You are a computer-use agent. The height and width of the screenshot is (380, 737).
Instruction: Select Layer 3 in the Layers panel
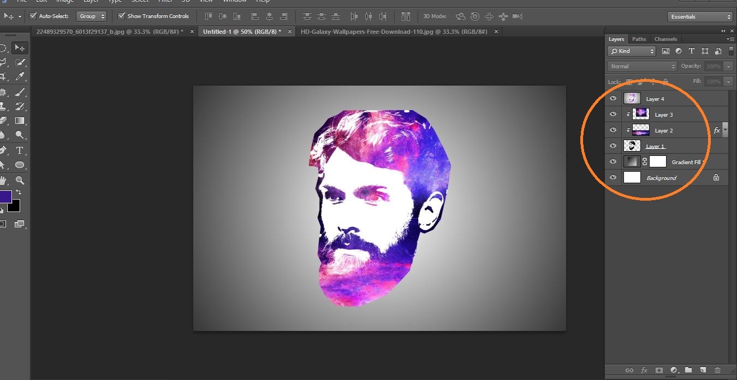663,114
